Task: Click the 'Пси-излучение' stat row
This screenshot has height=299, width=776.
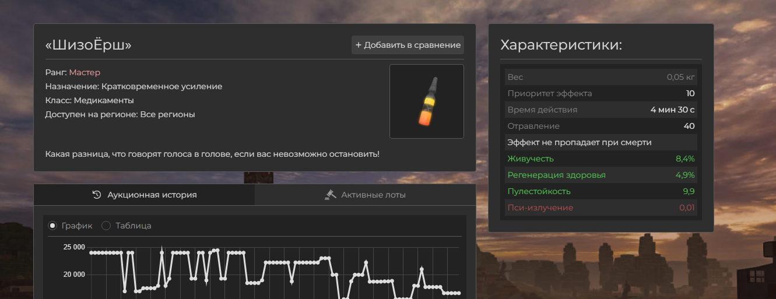Action: [x=601, y=207]
